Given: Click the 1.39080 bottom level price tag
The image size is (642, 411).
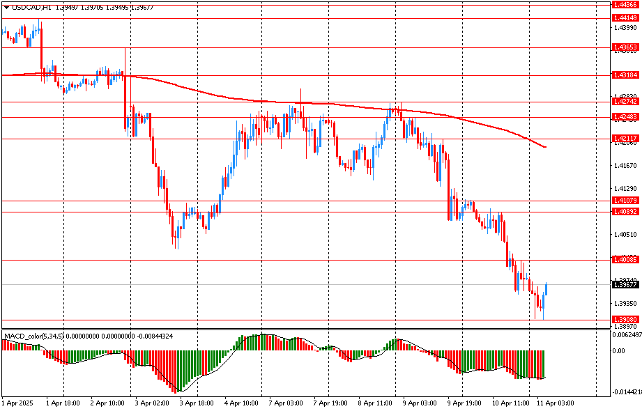Looking at the screenshot, I should (x=625, y=319).
